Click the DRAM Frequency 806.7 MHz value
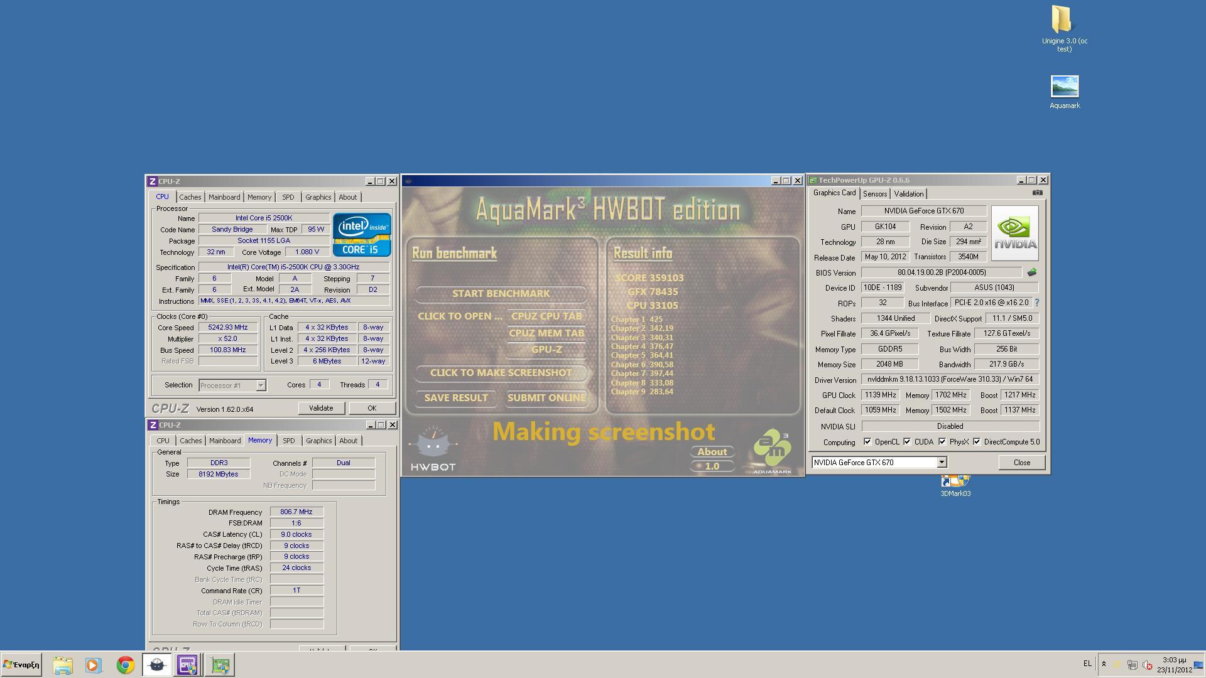 pyautogui.click(x=296, y=512)
